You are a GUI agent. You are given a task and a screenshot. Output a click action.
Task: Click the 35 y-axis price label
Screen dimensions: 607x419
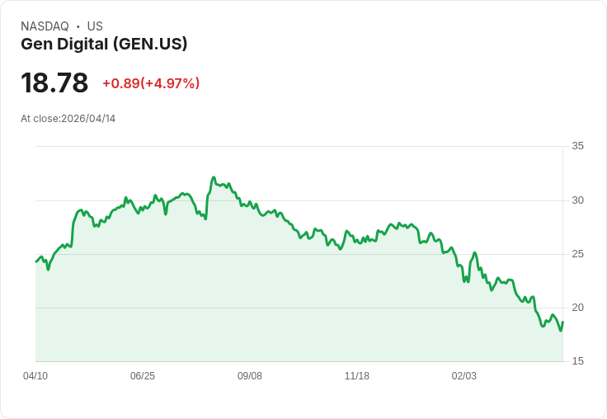578,146
